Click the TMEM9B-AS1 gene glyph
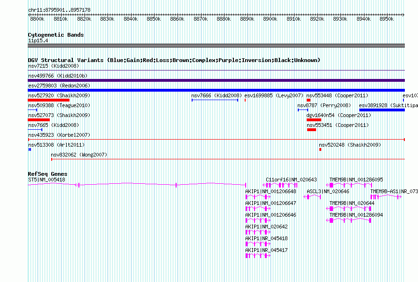Viewport: 418px width, 282px height. point(386,197)
